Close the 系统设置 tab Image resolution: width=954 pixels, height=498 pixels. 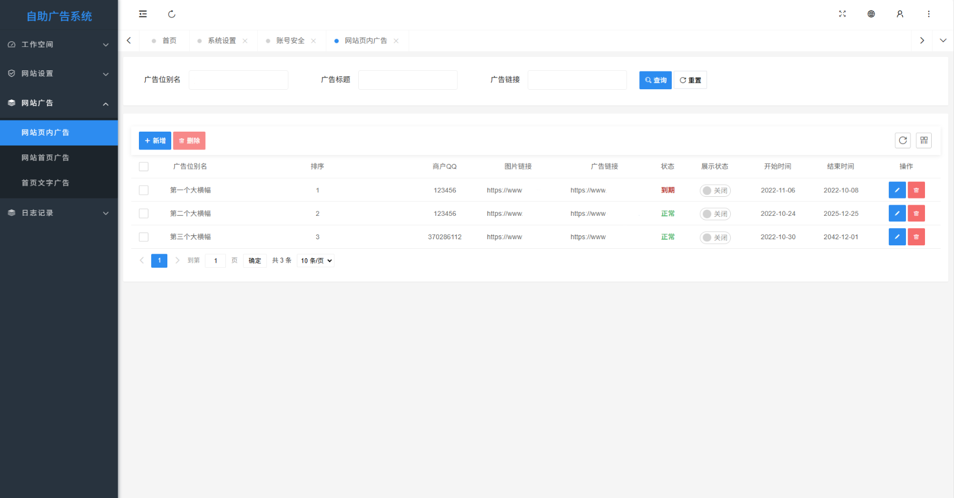(245, 41)
